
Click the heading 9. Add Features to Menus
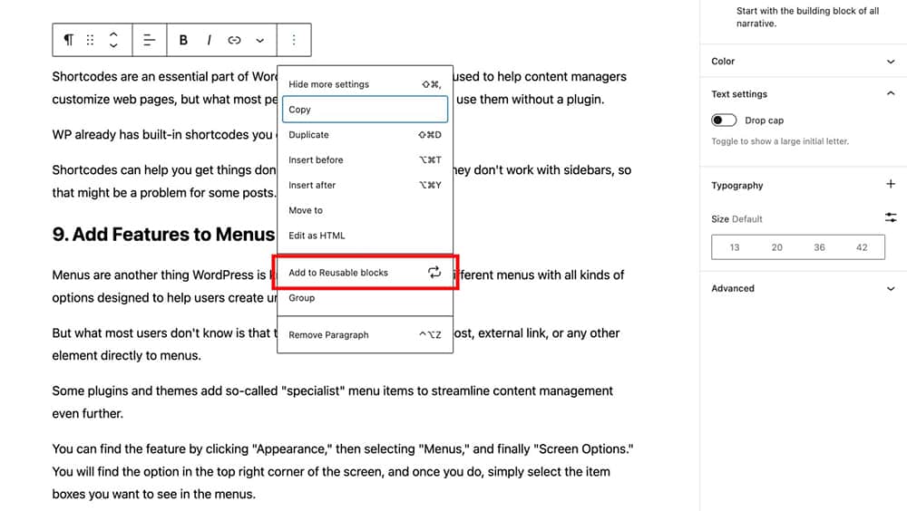click(x=163, y=234)
